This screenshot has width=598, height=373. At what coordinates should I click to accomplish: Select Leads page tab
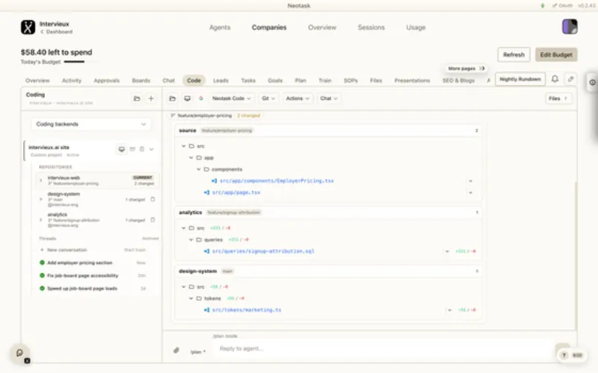coord(221,81)
